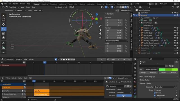Click the Select bone group button
This screenshot has width=180, height=101.
163,73
